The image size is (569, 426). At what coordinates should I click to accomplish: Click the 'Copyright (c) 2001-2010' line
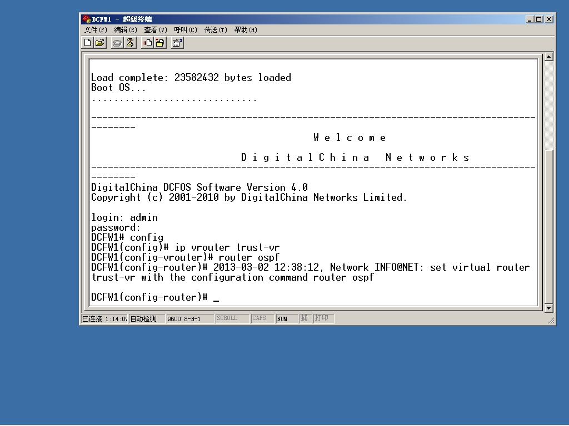249,197
